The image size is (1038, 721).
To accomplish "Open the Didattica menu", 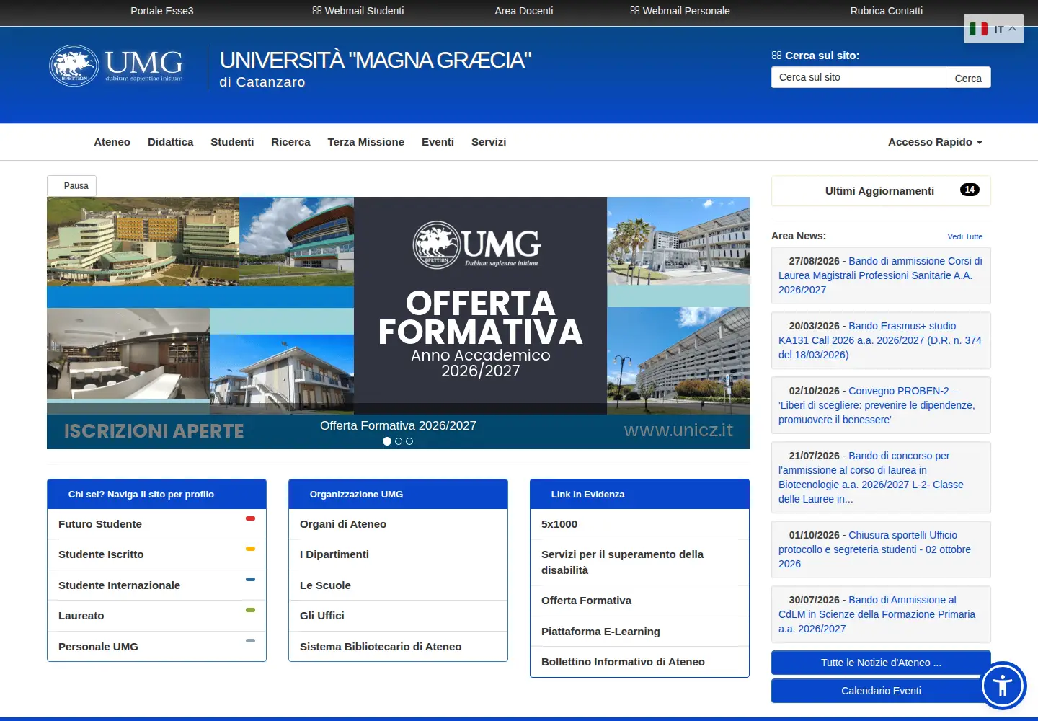I will (x=171, y=142).
